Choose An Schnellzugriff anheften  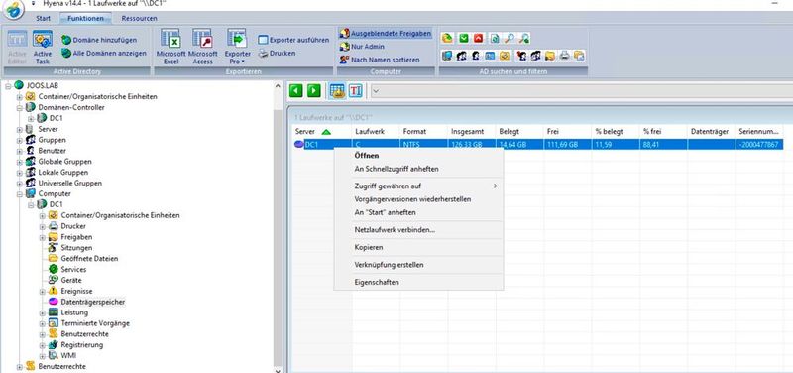418,169
